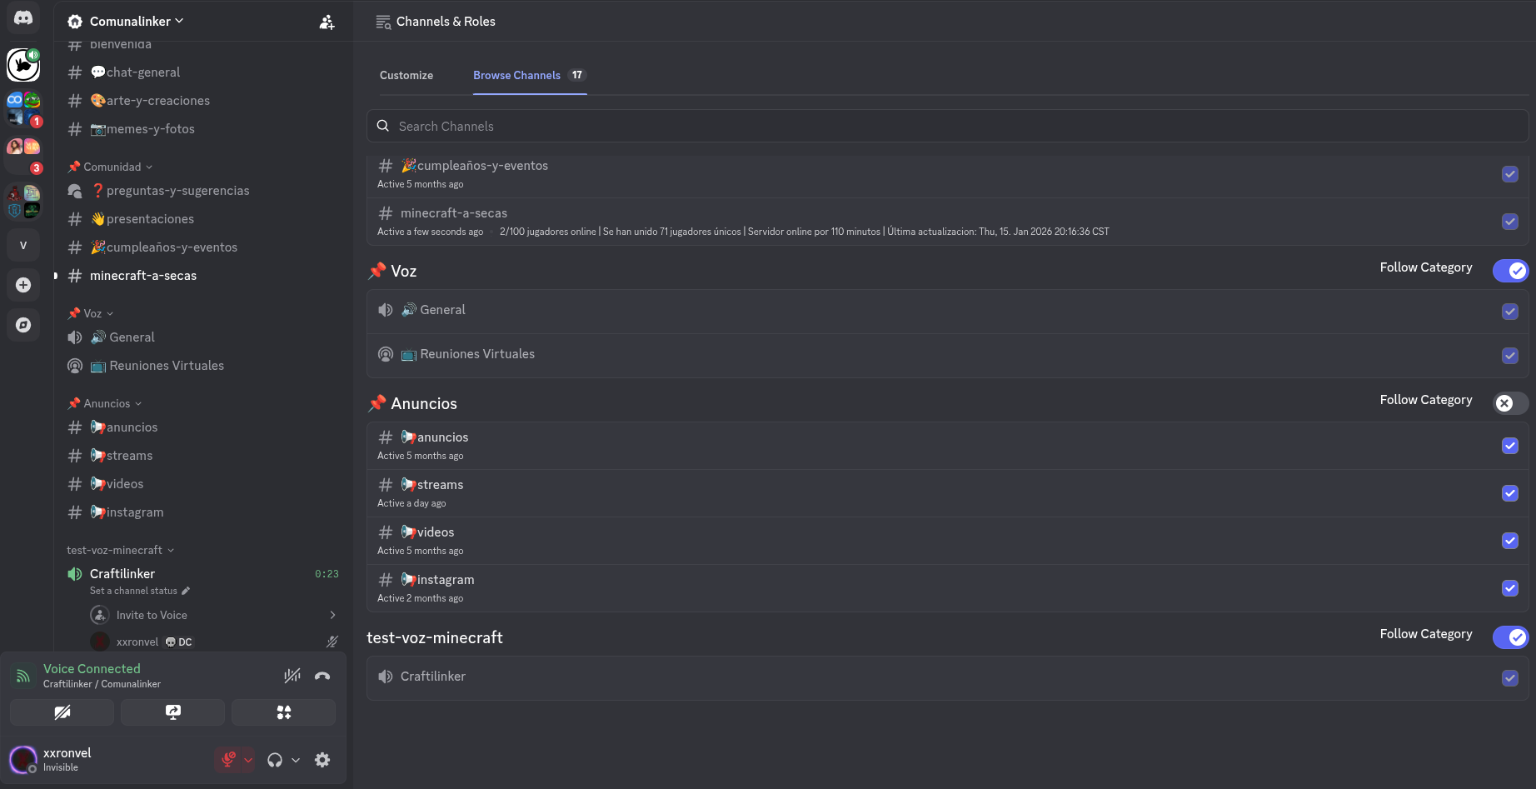
Task: Enable Follow Category for Anuncios
Action: (x=1511, y=403)
